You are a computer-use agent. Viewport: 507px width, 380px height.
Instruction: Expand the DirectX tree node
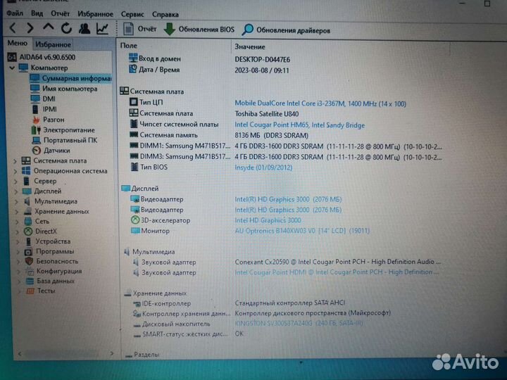point(18,232)
